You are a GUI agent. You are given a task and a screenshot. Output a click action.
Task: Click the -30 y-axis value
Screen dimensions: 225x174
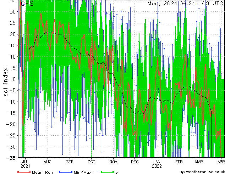click(11, 147)
